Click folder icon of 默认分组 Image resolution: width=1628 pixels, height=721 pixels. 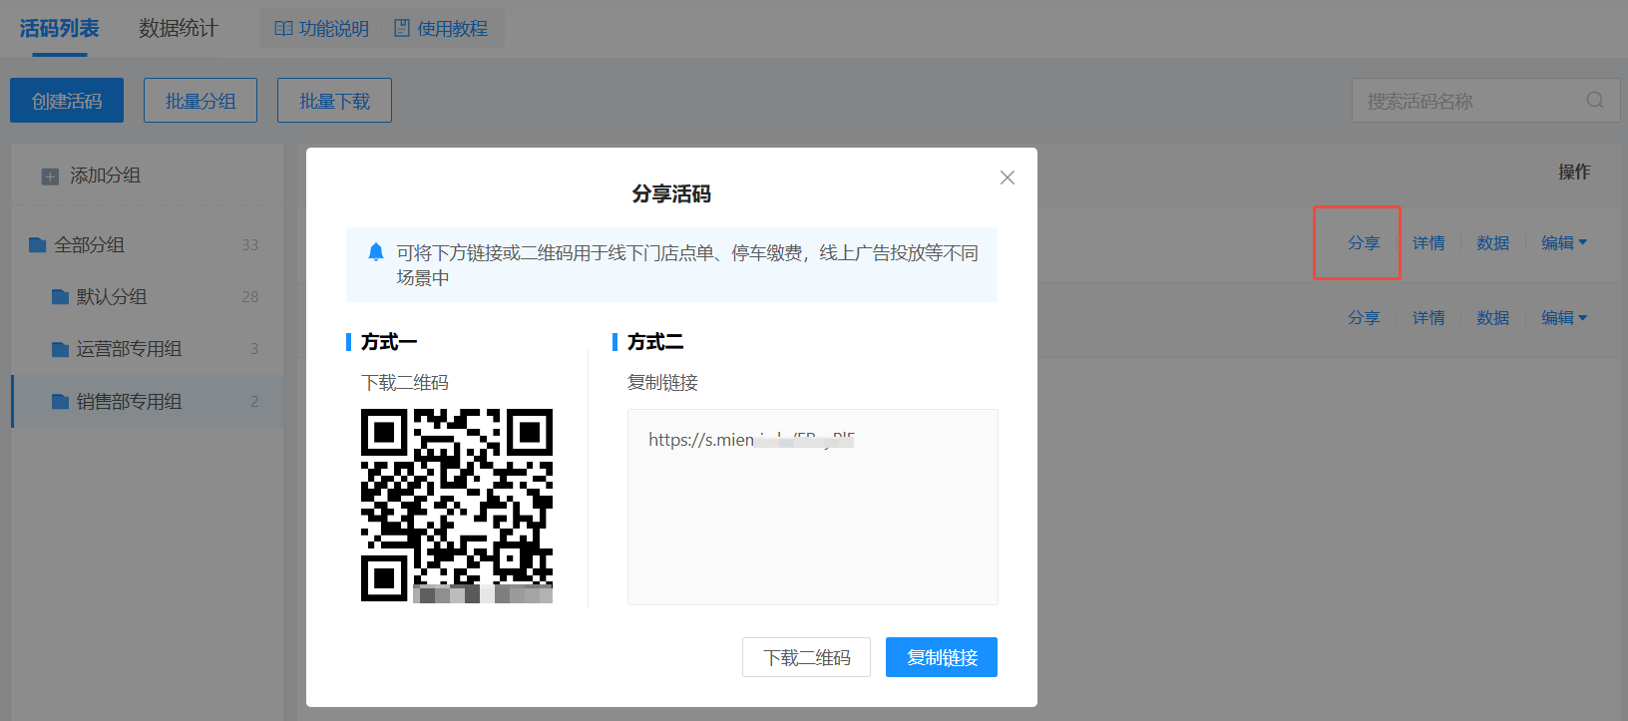coord(60,296)
